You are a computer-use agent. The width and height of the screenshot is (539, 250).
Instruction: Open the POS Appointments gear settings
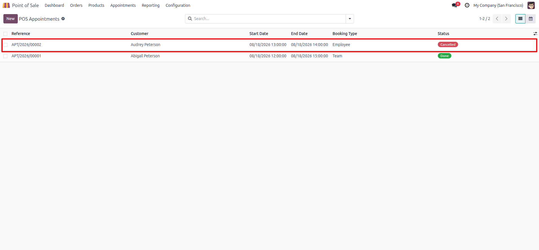[x=63, y=19]
